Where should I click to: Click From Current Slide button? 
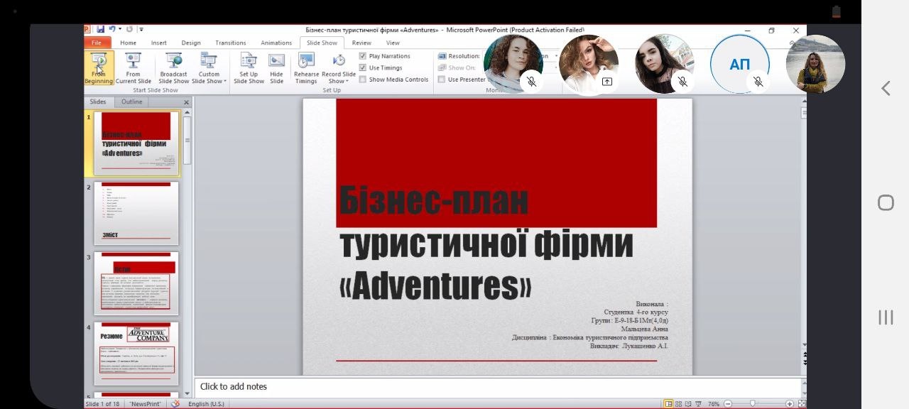tap(134, 68)
